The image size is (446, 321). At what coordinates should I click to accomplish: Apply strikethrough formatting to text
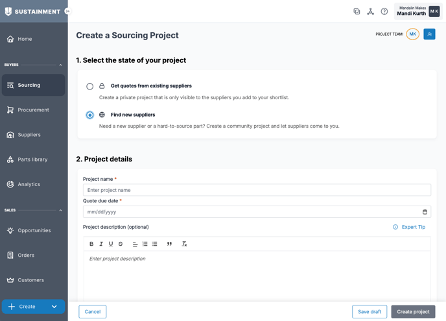pyautogui.click(x=121, y=244)
